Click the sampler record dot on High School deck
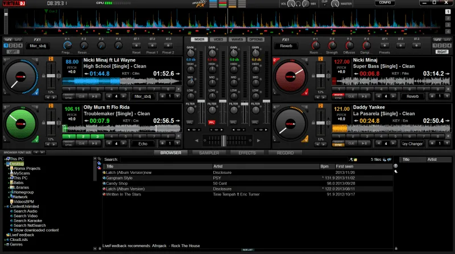 click(163, 96)
